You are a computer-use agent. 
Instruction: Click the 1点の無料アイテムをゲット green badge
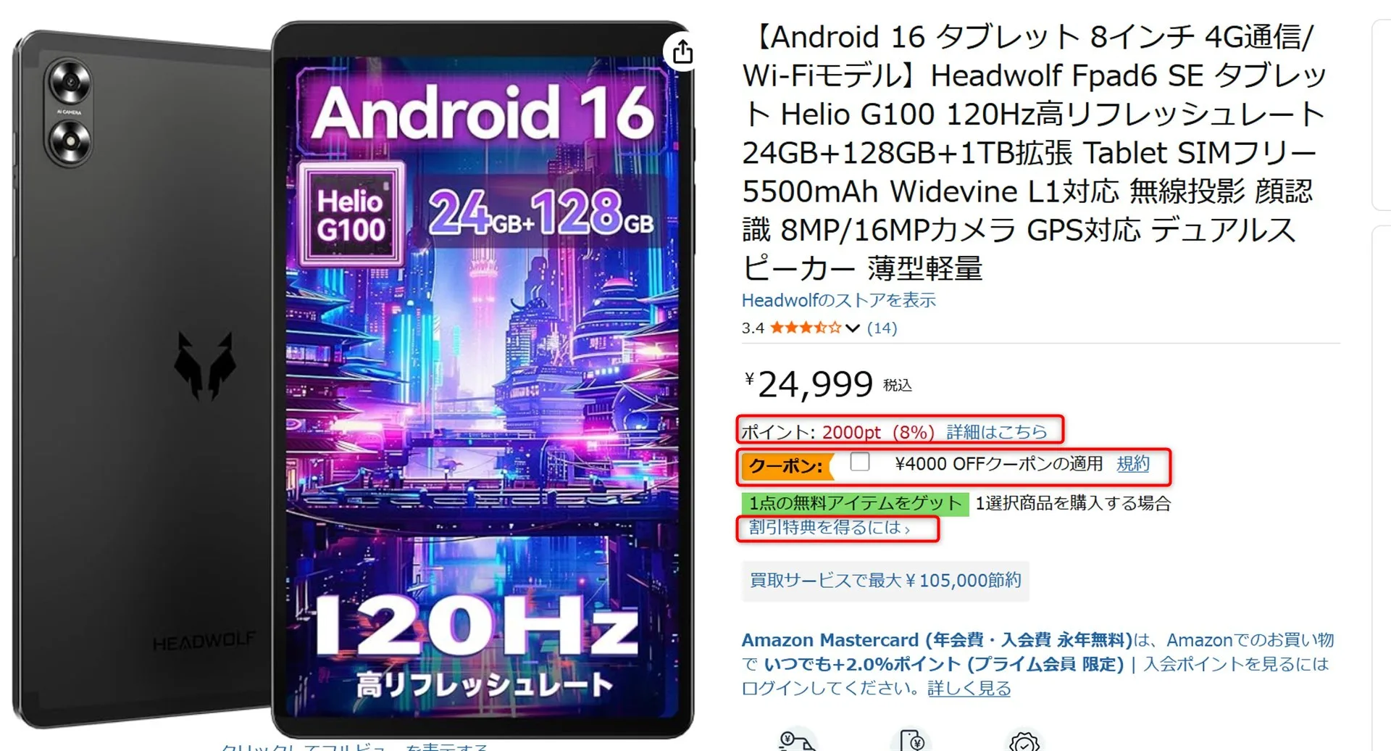tap(855, 504)
